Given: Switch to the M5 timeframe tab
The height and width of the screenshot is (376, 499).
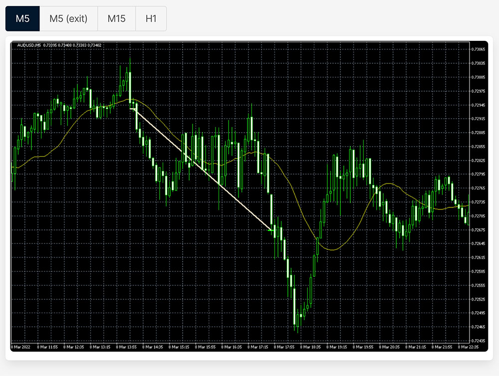Looking at the screenshot, I should [x=22, y=19].
